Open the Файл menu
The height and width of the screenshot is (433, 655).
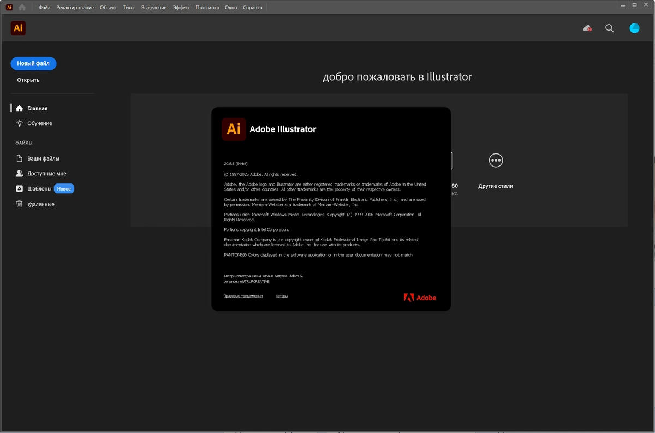point(45,8)
